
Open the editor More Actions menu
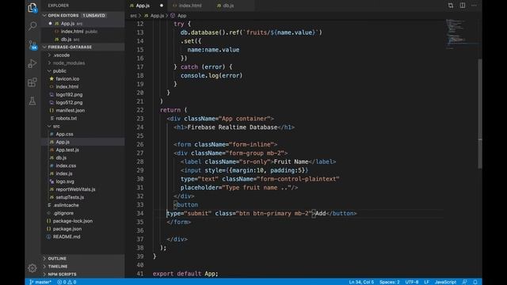tap(474, 6)
